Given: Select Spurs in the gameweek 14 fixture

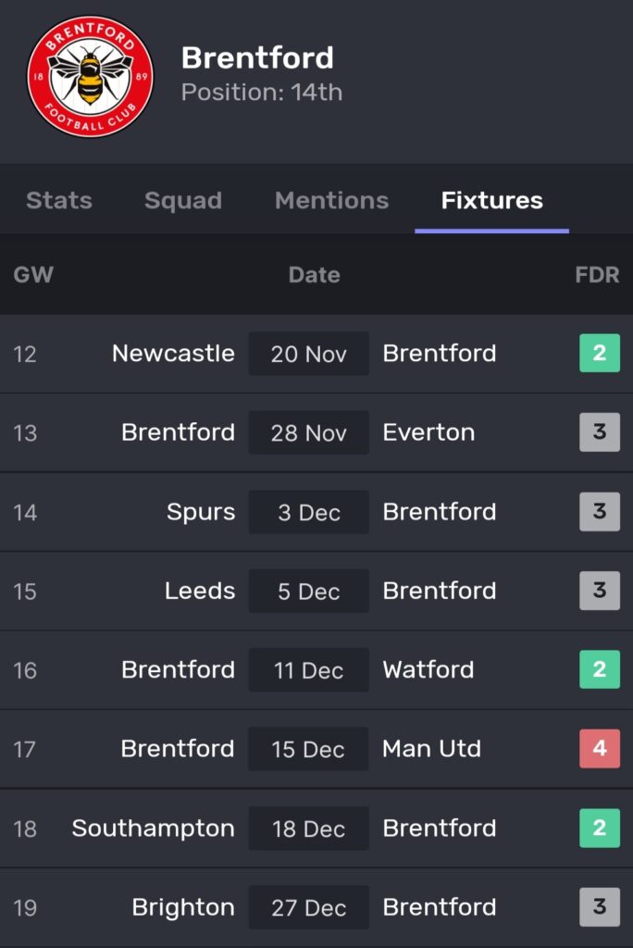Looking at the screenshot, I should click(201, 512).
